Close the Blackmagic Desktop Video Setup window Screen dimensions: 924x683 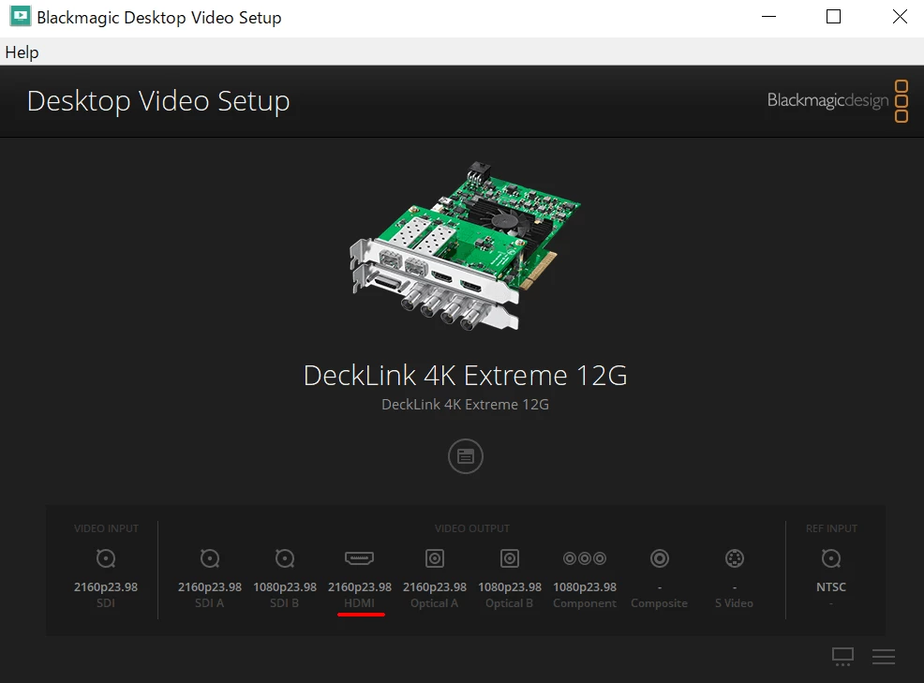(x=900, y=17)
